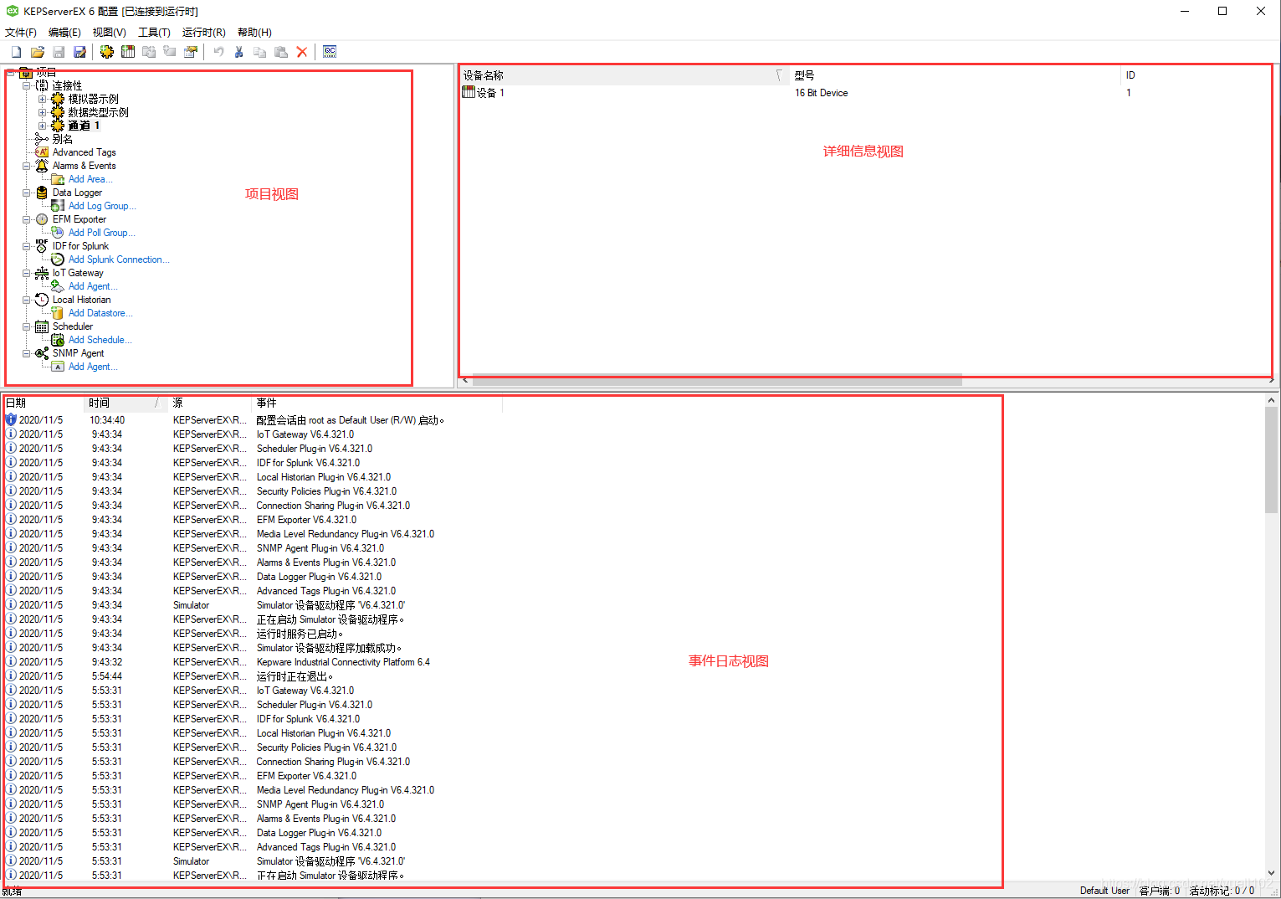Sort event log by 时间 column header
This screenshot has height=899, width=1281.
pyautogui.click(x=126, y=403)
